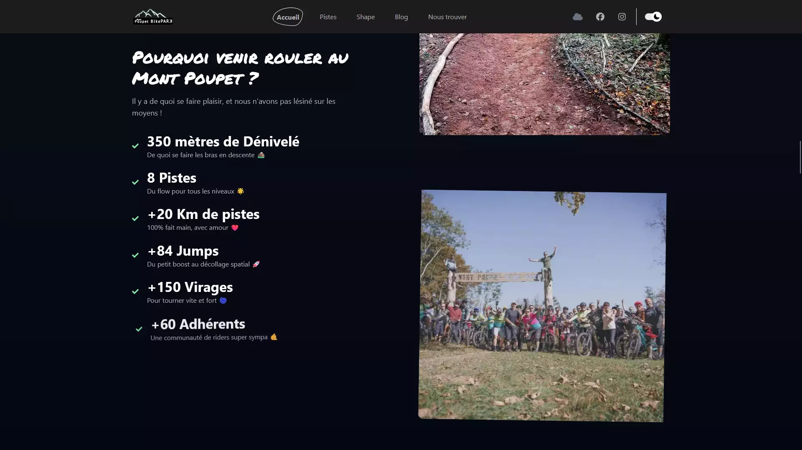
Task: Open the Facebook page icon
Action: (600, 17)
